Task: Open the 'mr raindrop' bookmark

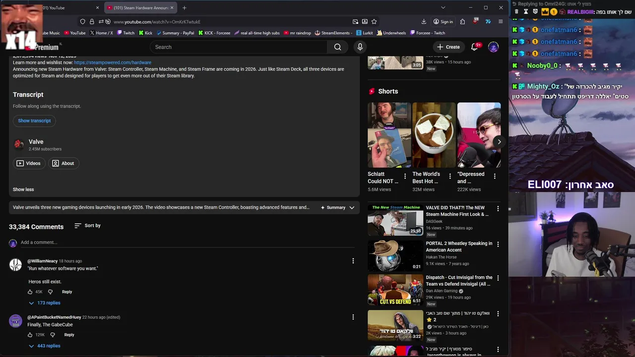Action: tap(297, 33)
